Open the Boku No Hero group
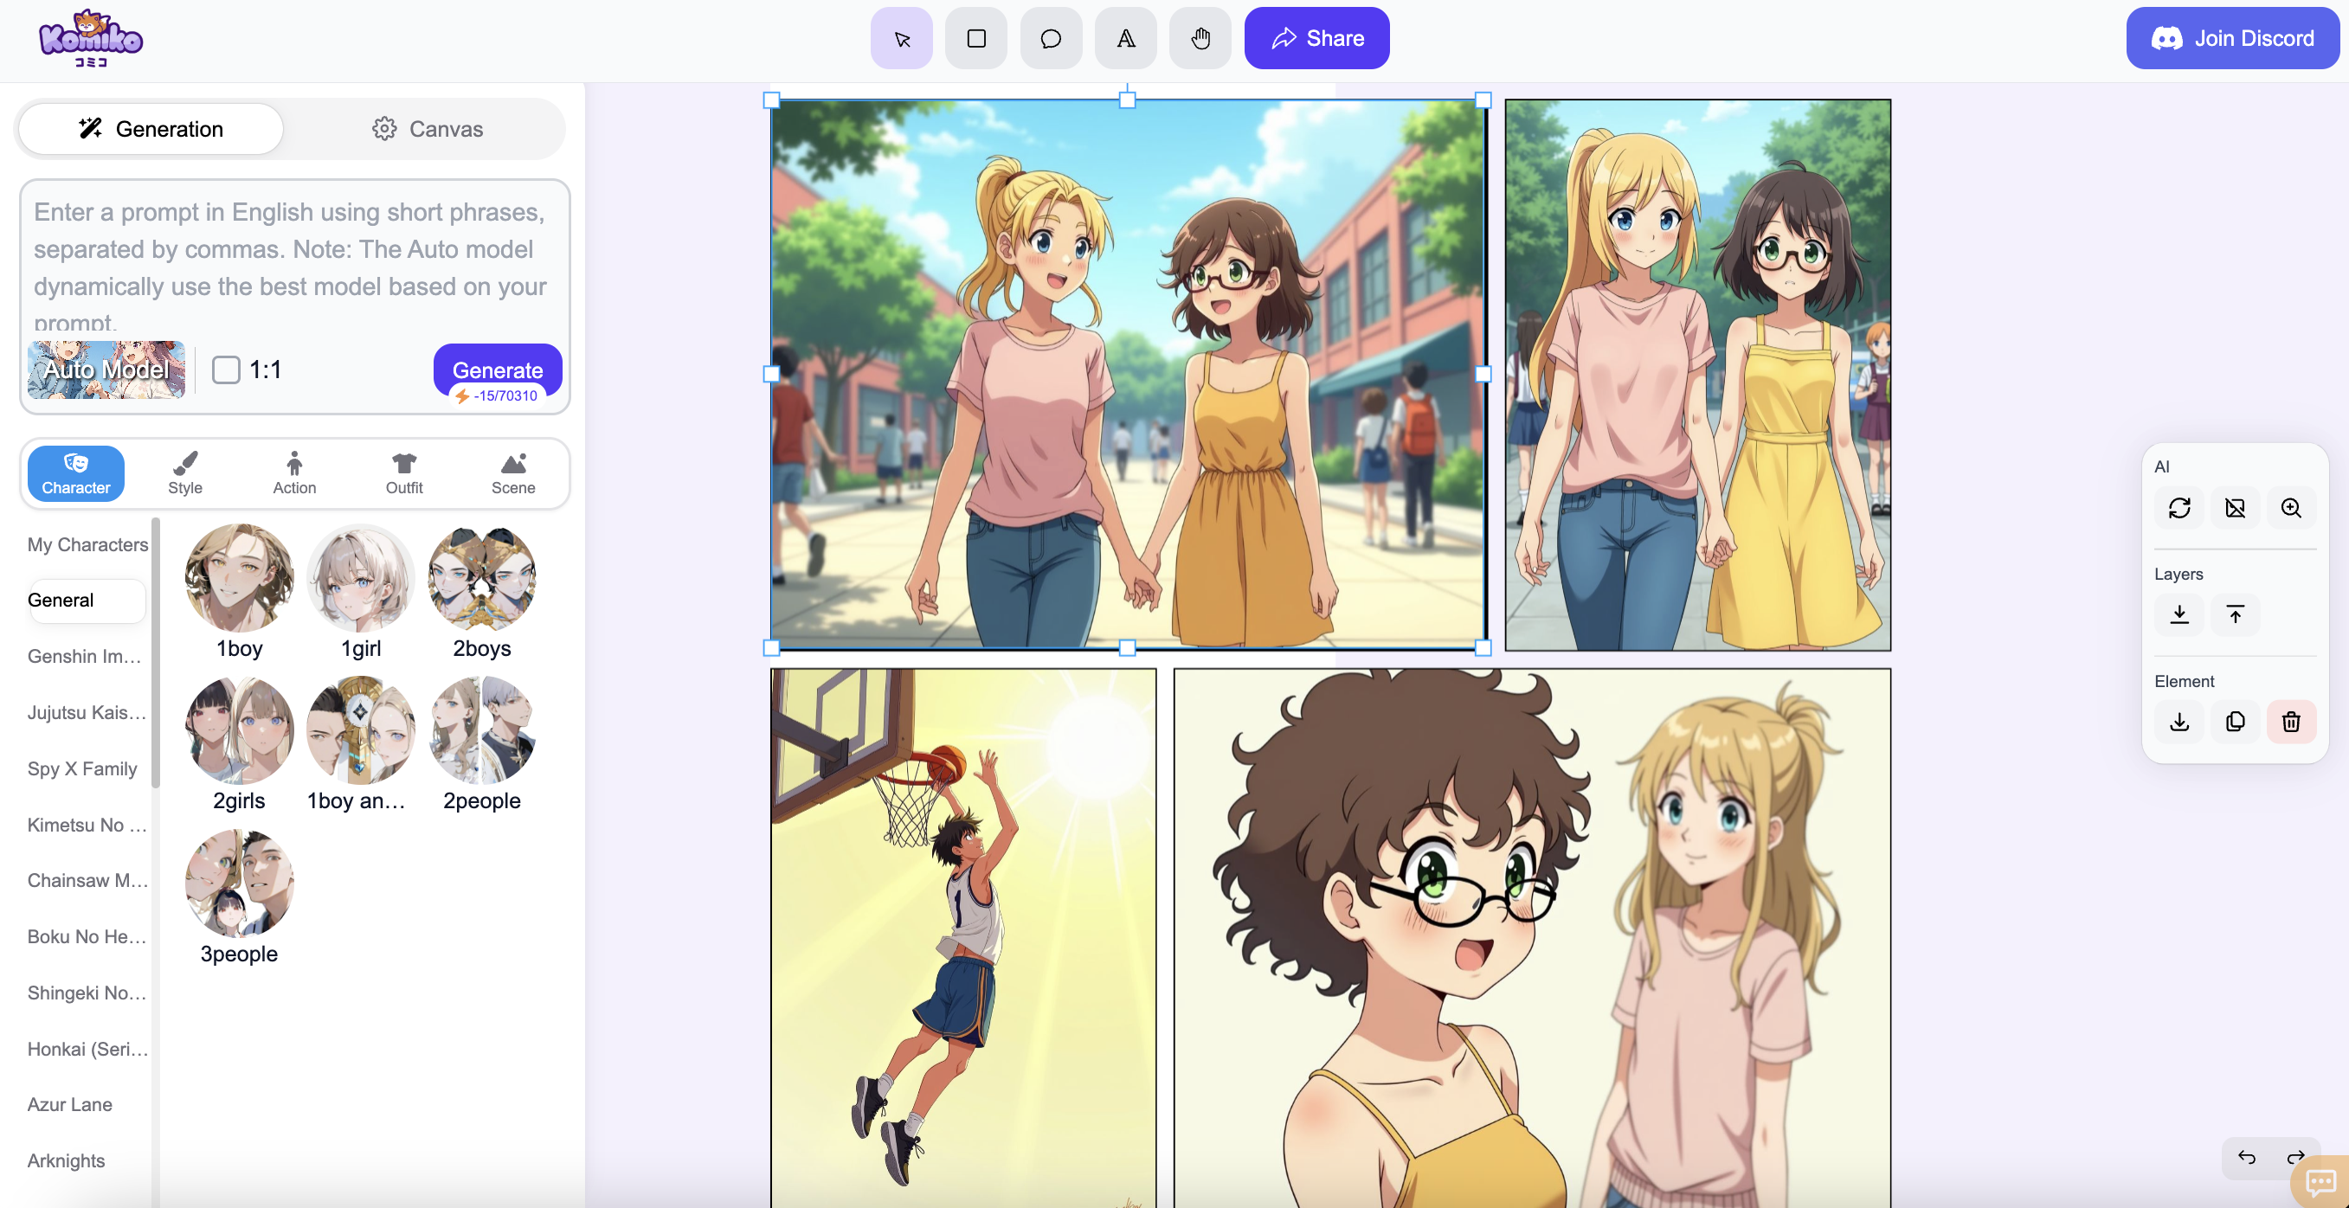This screenshot has height=1208, width=2349. 87,937
